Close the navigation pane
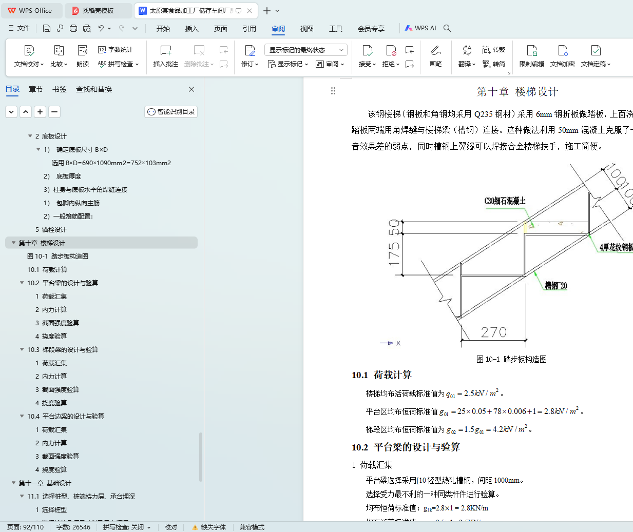The image size is (633, 532). click(191, 89)
